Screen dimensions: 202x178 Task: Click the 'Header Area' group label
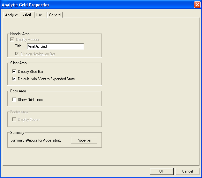pos(20,34)
